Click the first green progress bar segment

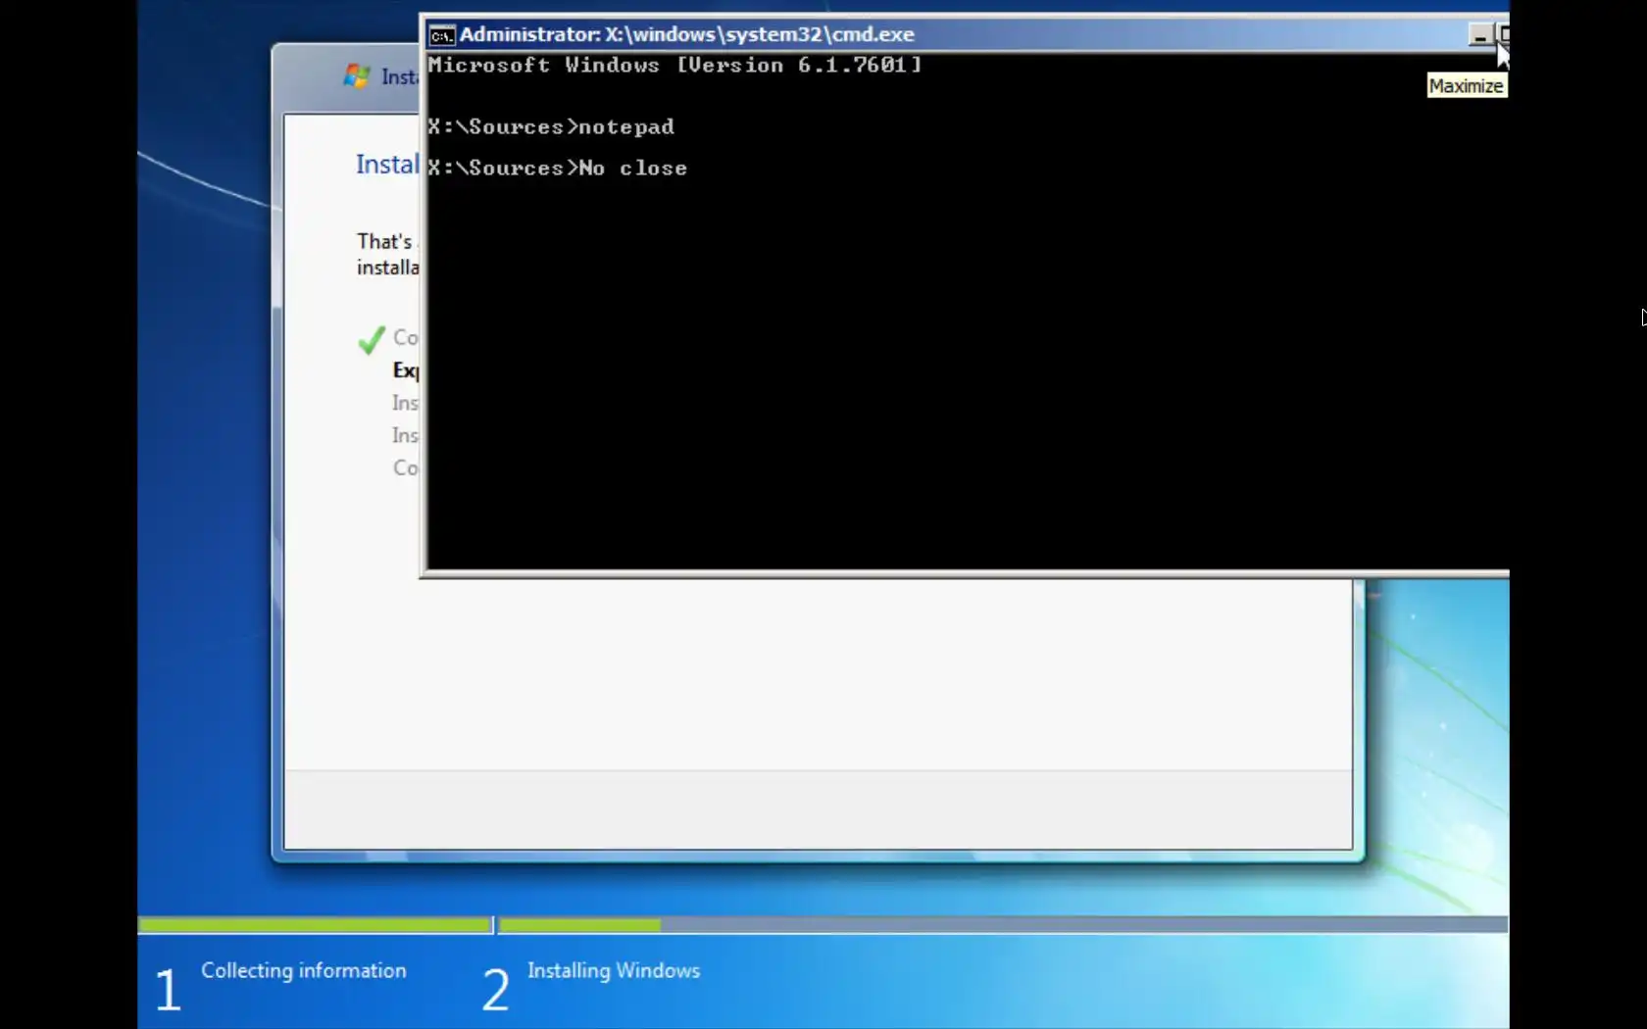pyautogui.click(x=315, y=924)
